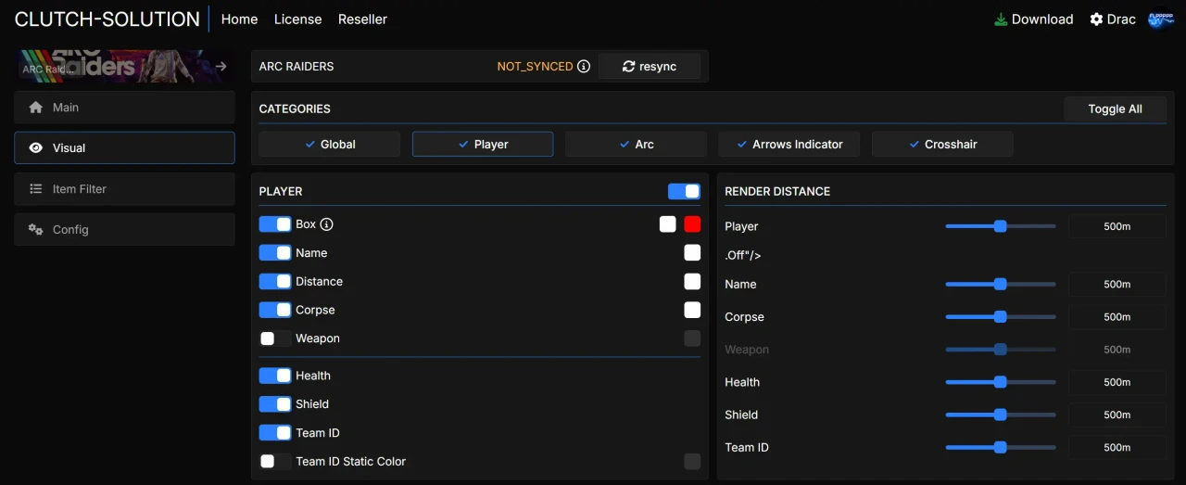Click the eye icon in Visual sidebar item
Image resolution: width=1186 pixels, height=485 pixels.
coord(36,148)
